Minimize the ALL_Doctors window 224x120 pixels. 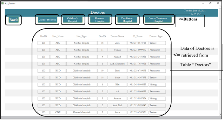(203, 3)
